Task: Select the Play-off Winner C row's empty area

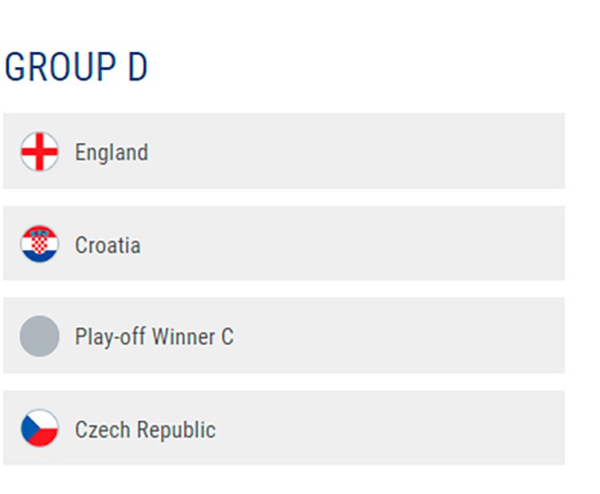Action: [x=398, y=336]
